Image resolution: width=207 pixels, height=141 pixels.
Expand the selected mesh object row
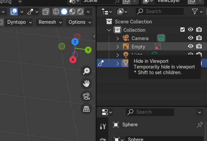click(117, 63)
